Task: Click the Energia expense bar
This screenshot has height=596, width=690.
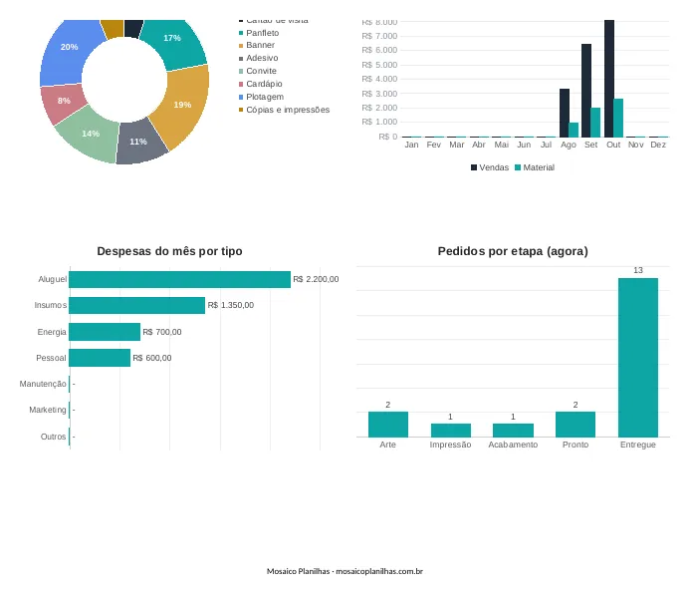Action: 105,332
